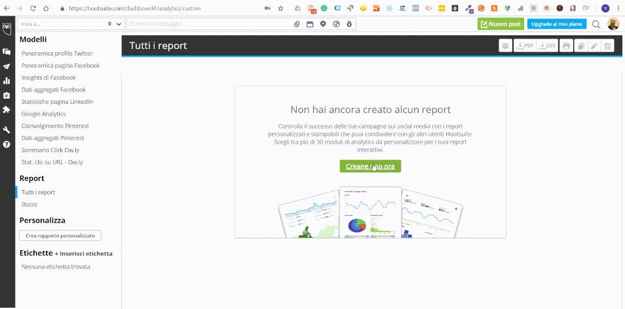Select 'Panoramica profilo Twitter' template
625x309 pixels.
57,54
